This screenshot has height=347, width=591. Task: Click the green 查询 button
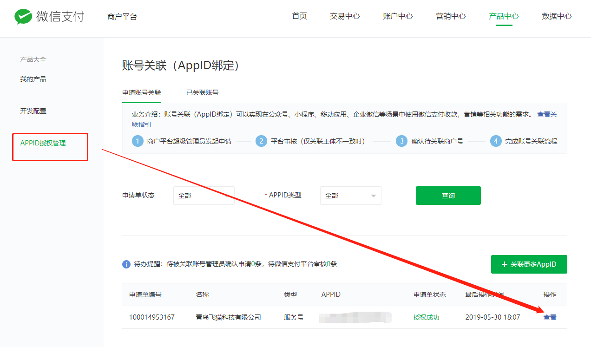448,196
